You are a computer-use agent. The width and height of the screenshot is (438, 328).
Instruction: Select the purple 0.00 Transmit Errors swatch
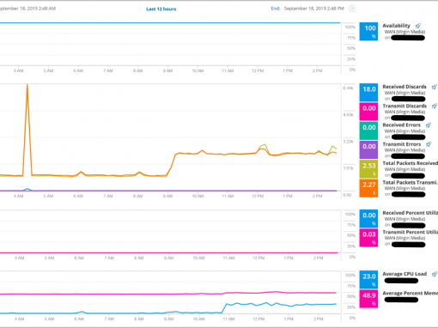(x=368, y=149)
